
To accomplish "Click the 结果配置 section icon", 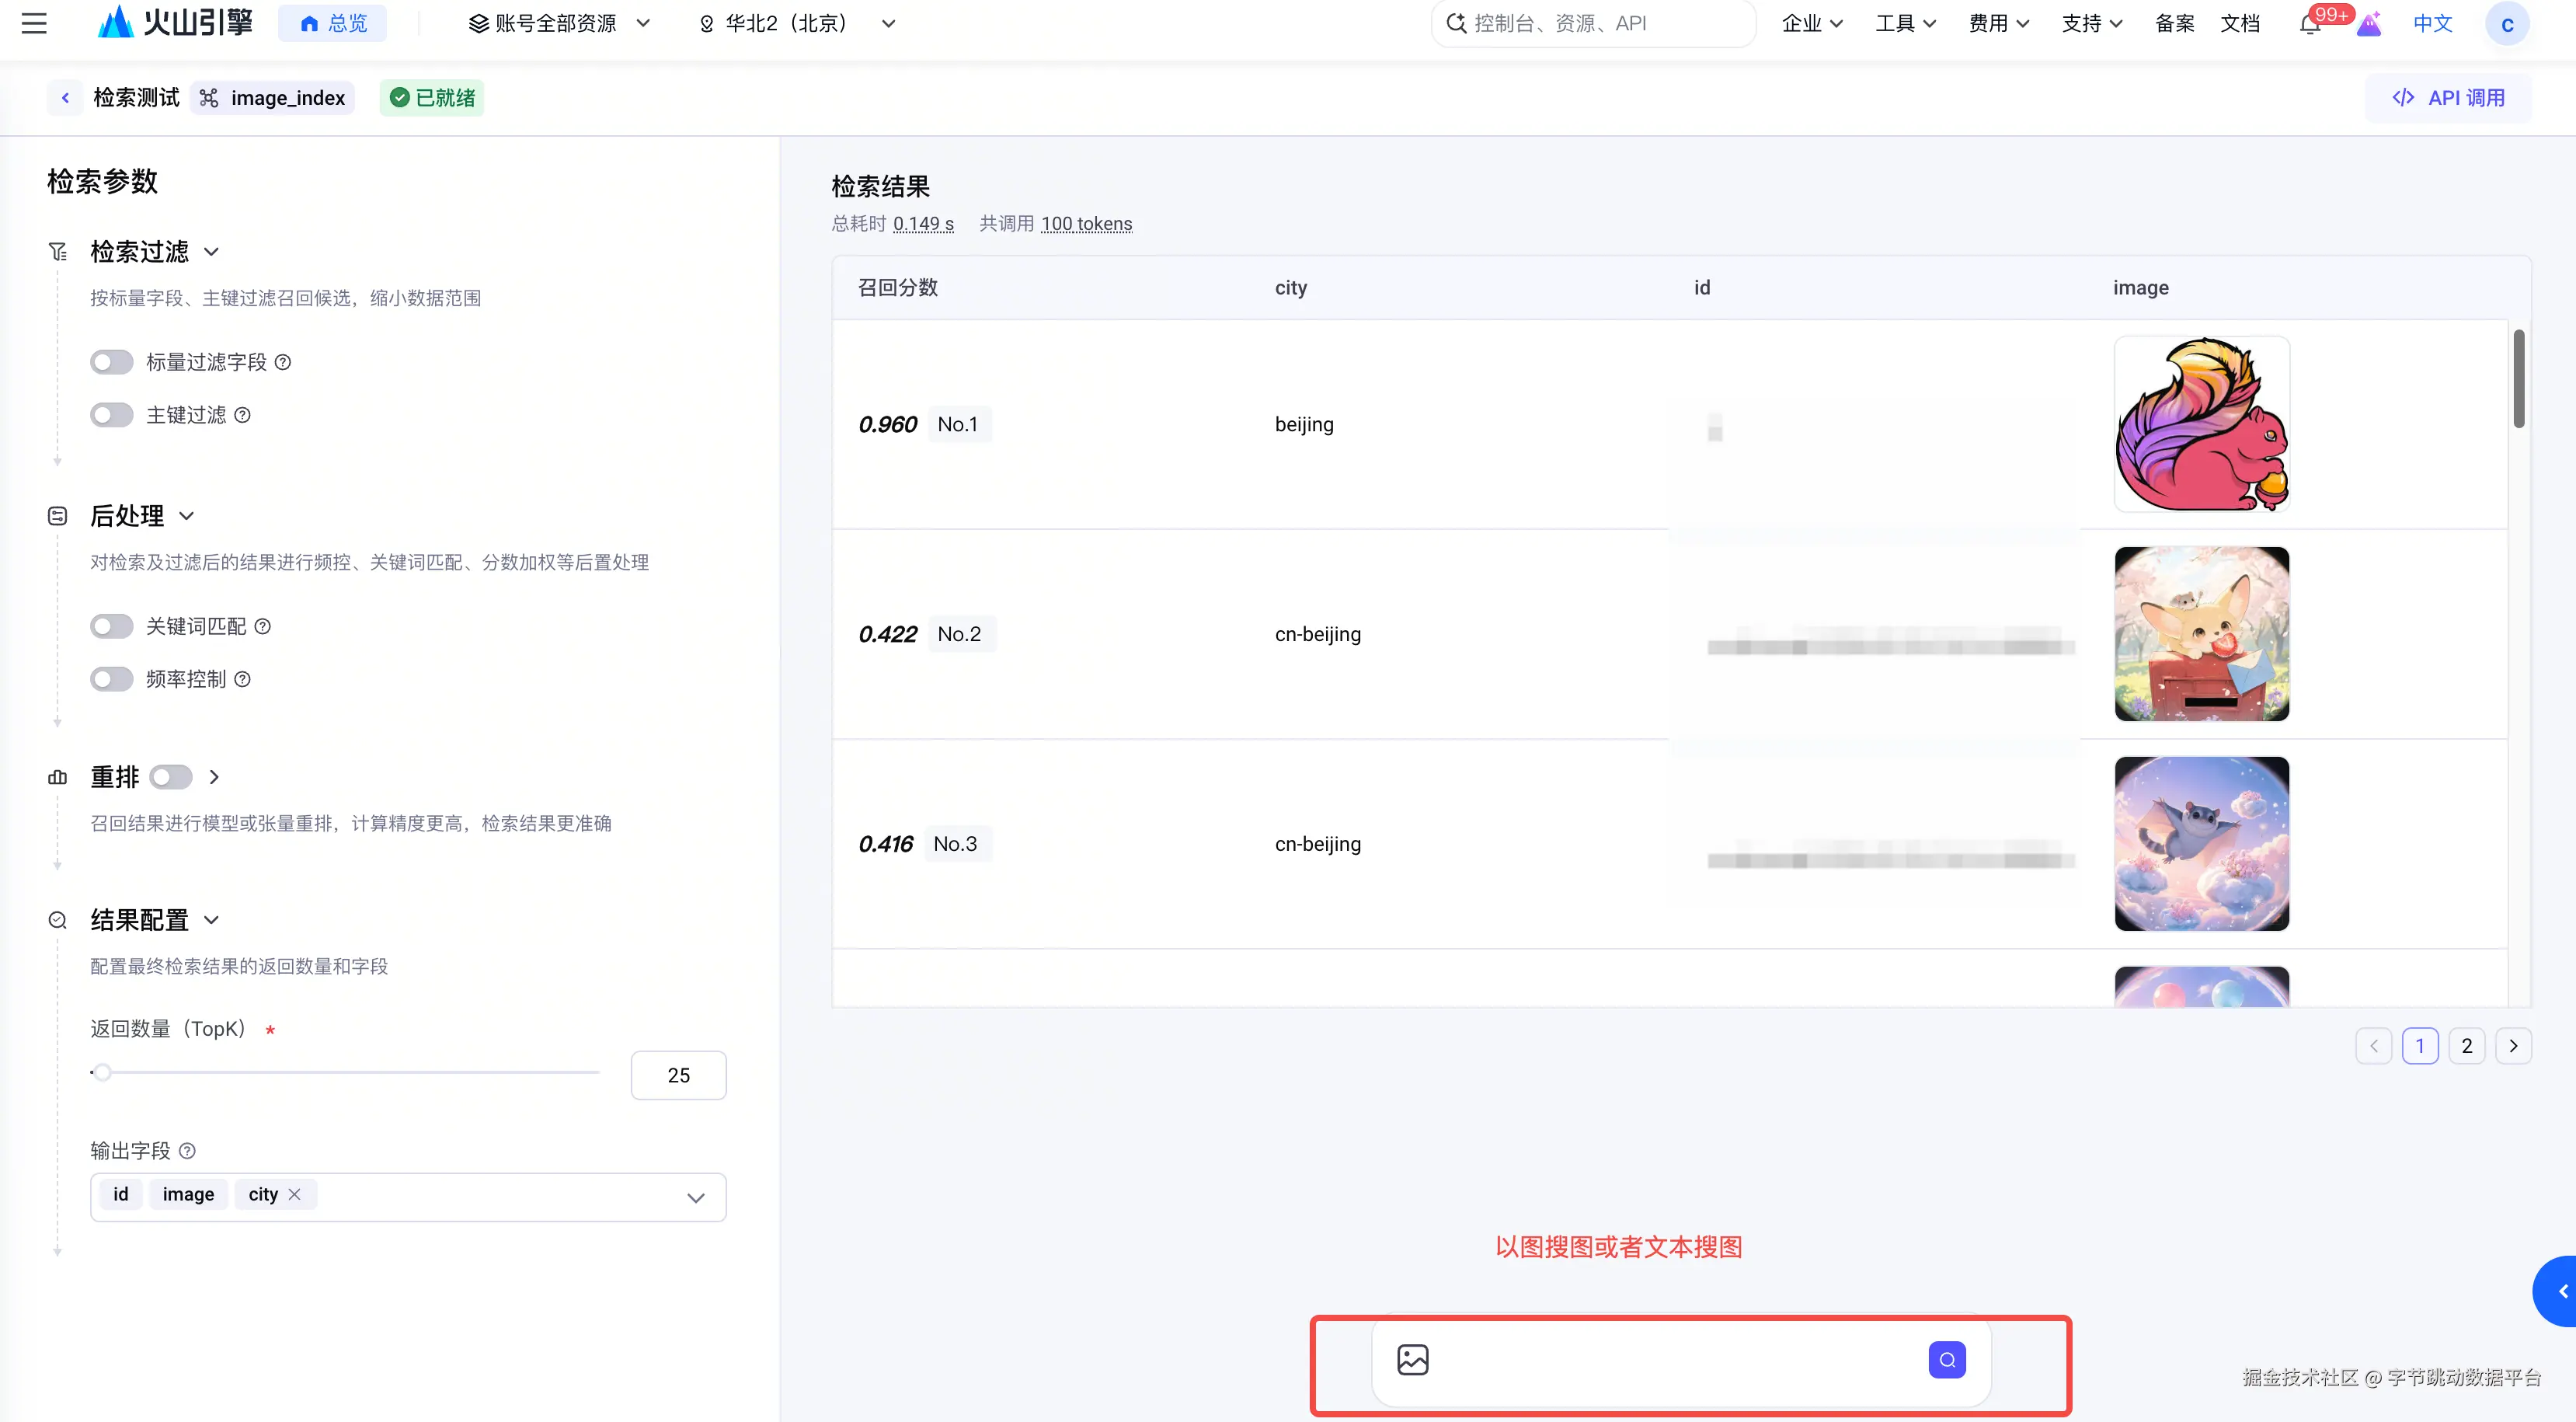I will [58, 919].
